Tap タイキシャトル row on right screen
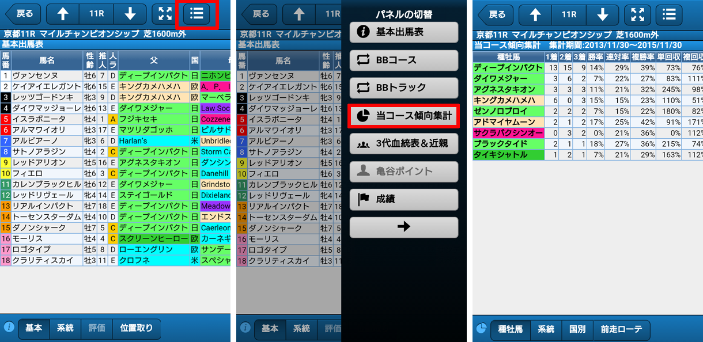703x342 pixels. click(588, 155)
